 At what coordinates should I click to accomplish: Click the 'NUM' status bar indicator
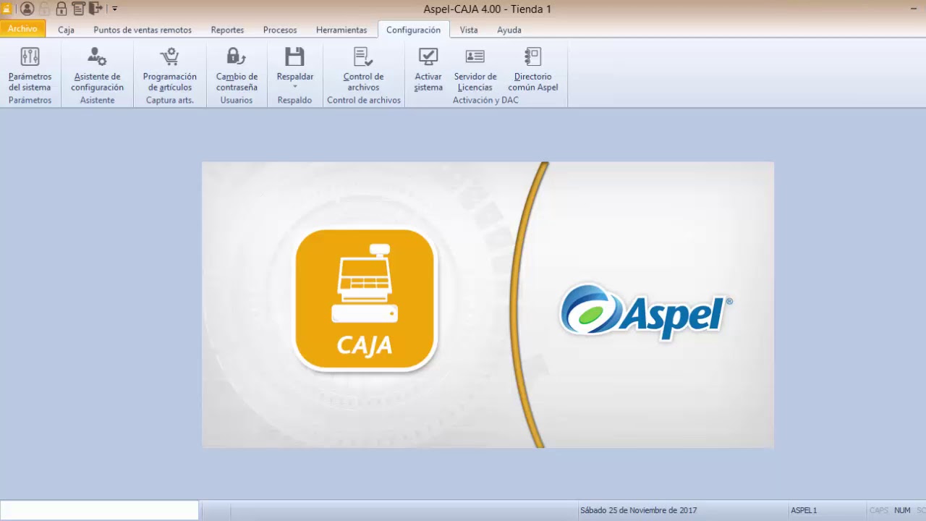[902, 510]
